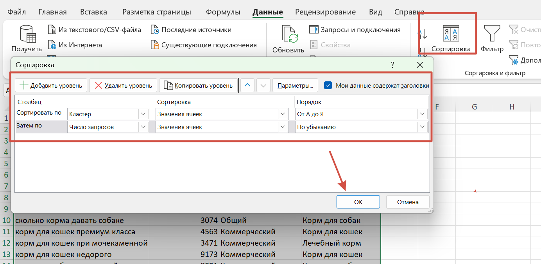Close the Сортировка dialog
Image resolution: width=541 pixels, height=264 pixels.
click(x=420, y=65)
